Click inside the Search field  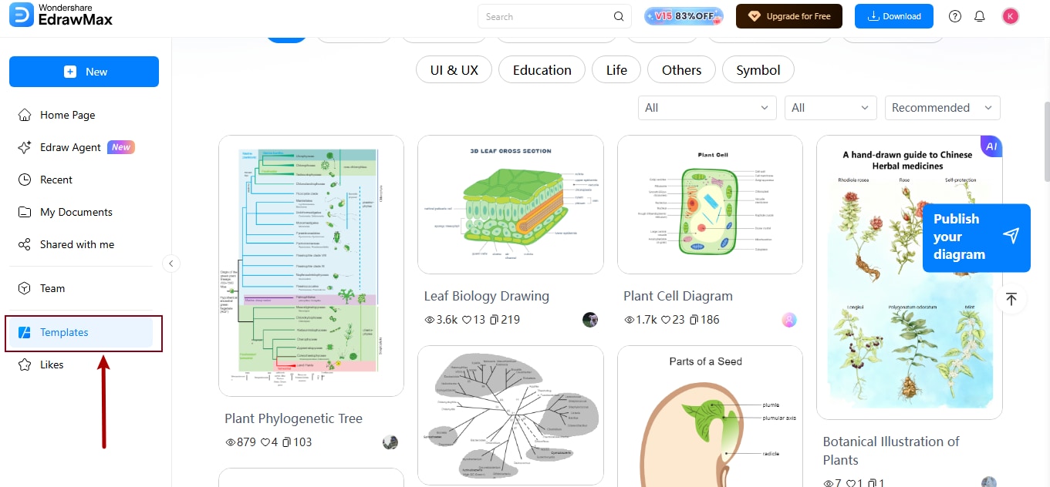click(x=540, y=15)
